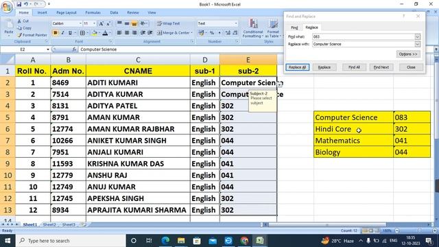
Task: Apply cell borders
Action: tap(82, 33)
